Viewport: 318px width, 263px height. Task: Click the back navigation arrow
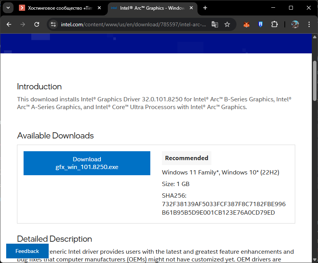pos(9,24)
